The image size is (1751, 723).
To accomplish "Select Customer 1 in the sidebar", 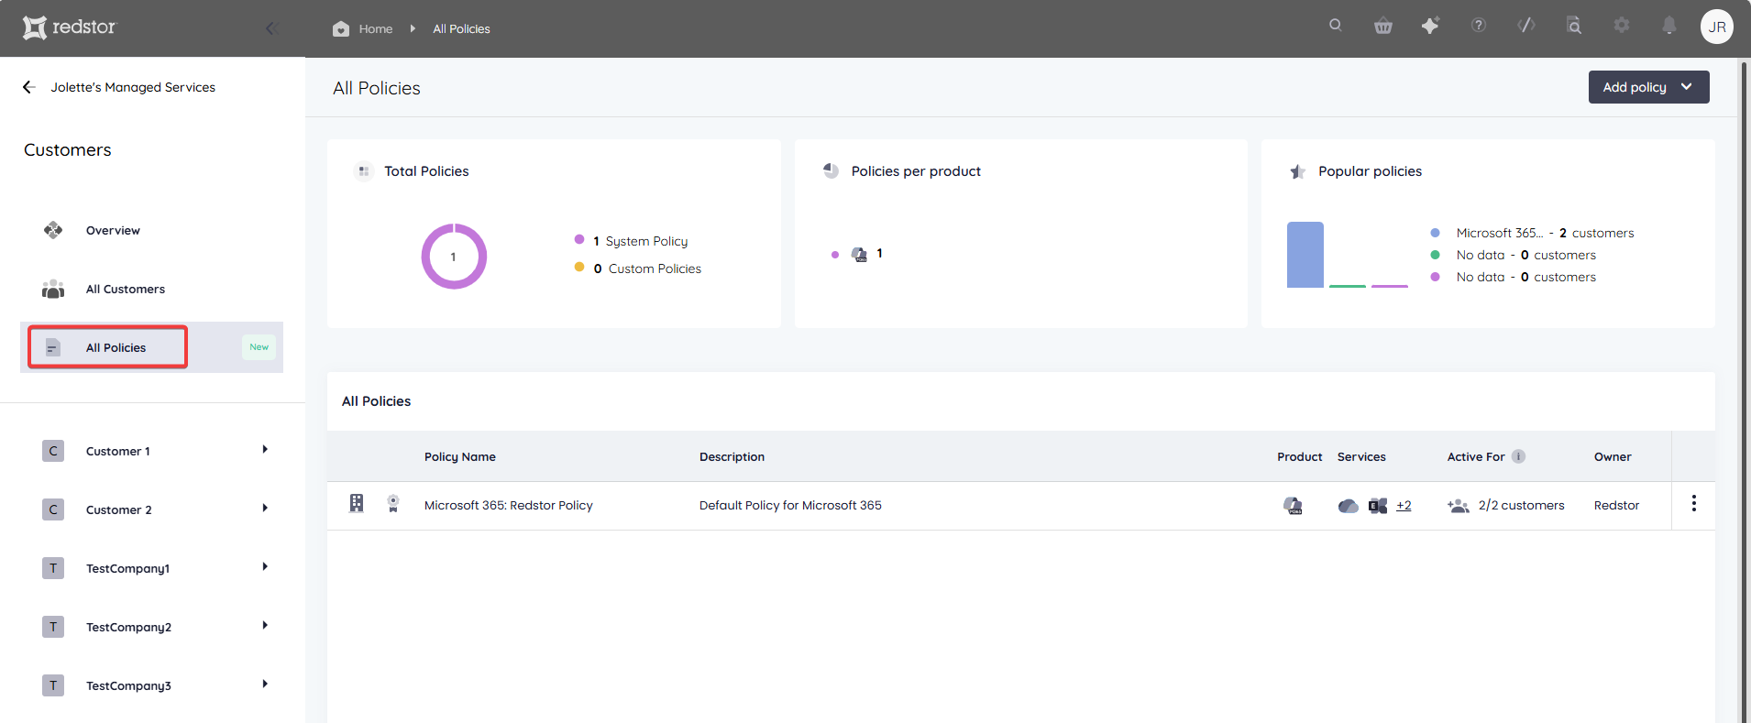I will pyautogui.click(x=118, y=451).
